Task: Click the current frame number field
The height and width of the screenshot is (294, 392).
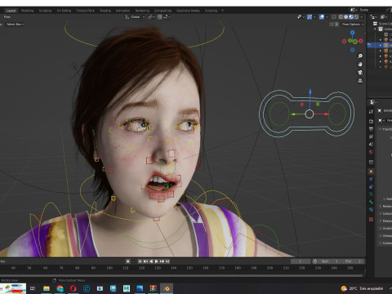Action: (301, 261)
